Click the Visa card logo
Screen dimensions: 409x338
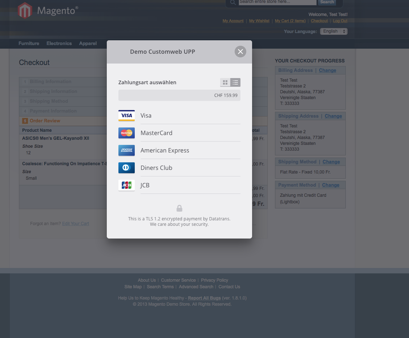(126, 115)
